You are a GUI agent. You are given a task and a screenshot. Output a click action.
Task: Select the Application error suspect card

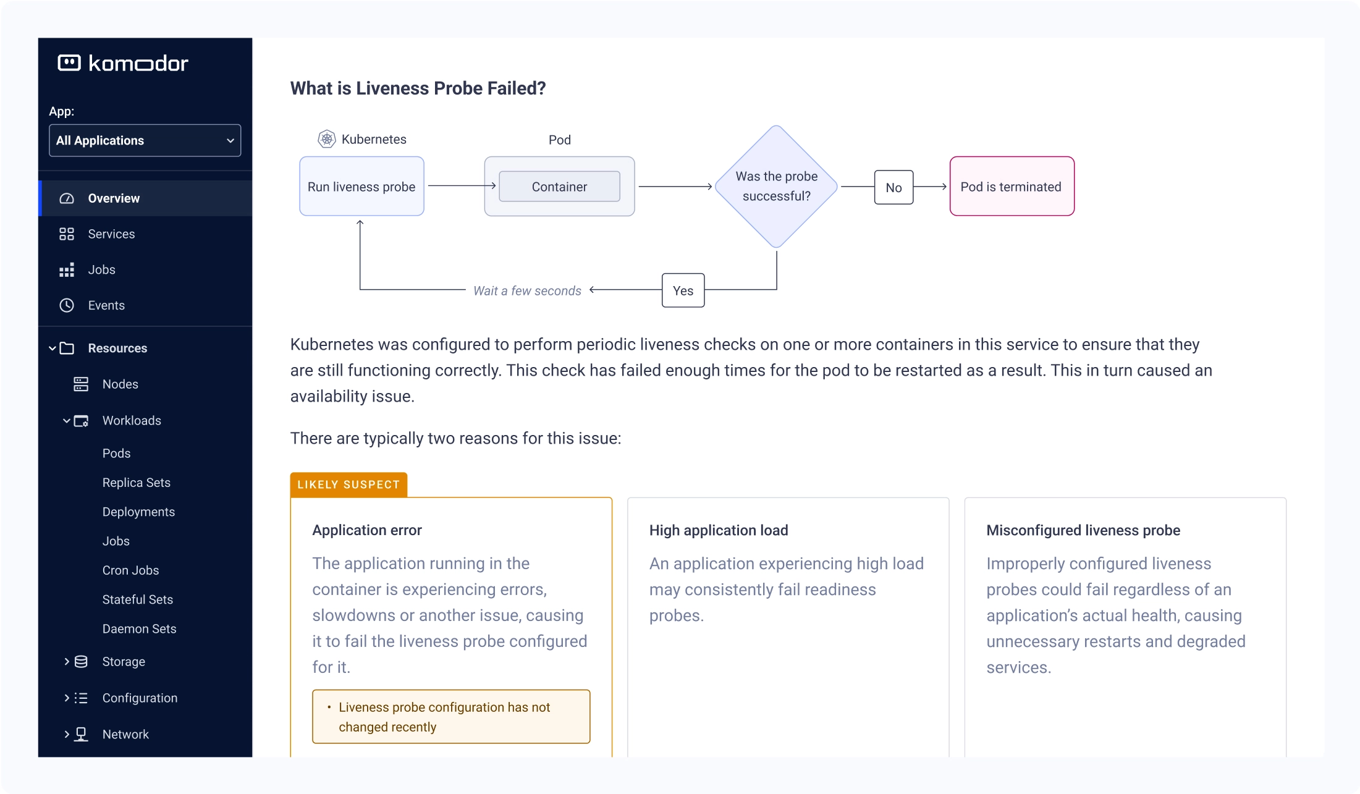coord(451,627)
